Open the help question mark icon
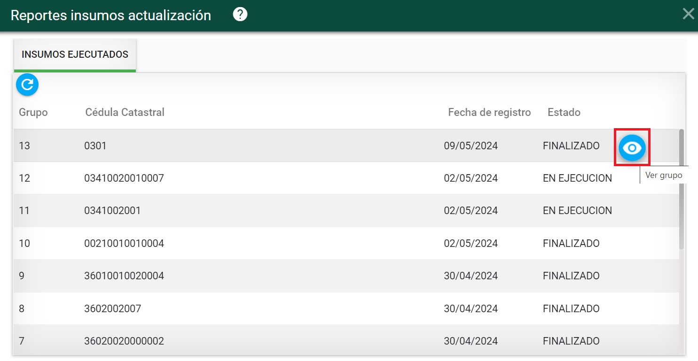The width and height of the screenshot is (698, 361). tap(240, 15)
